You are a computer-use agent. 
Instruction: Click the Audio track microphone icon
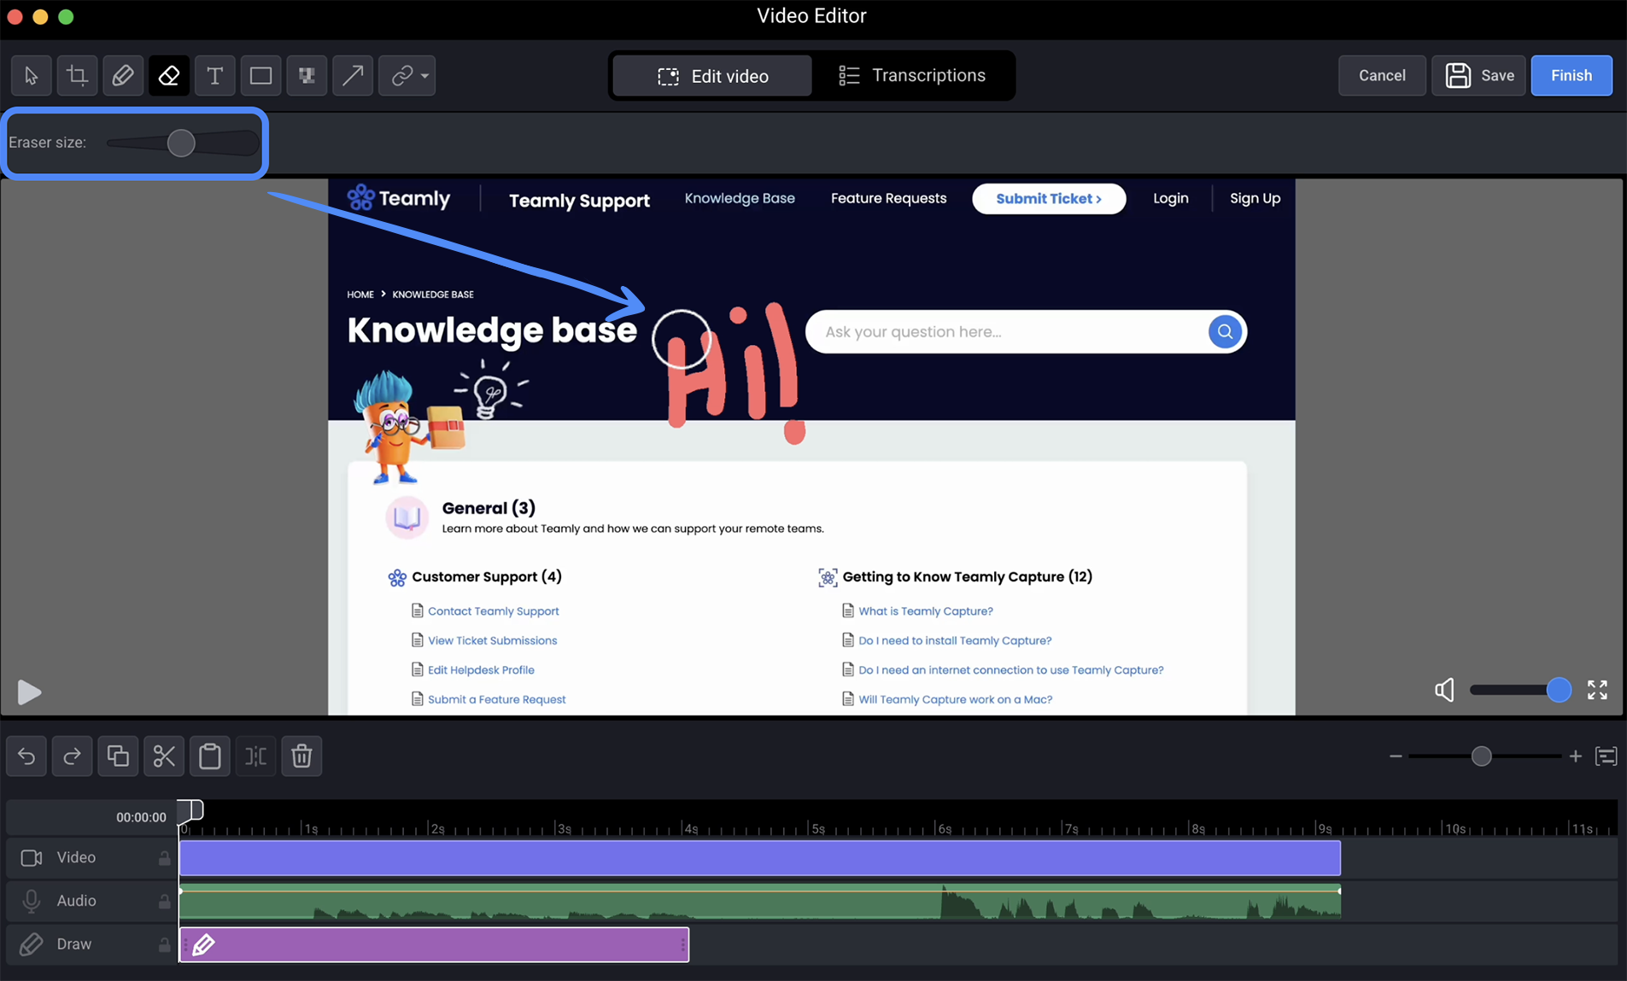pos(32,901)
